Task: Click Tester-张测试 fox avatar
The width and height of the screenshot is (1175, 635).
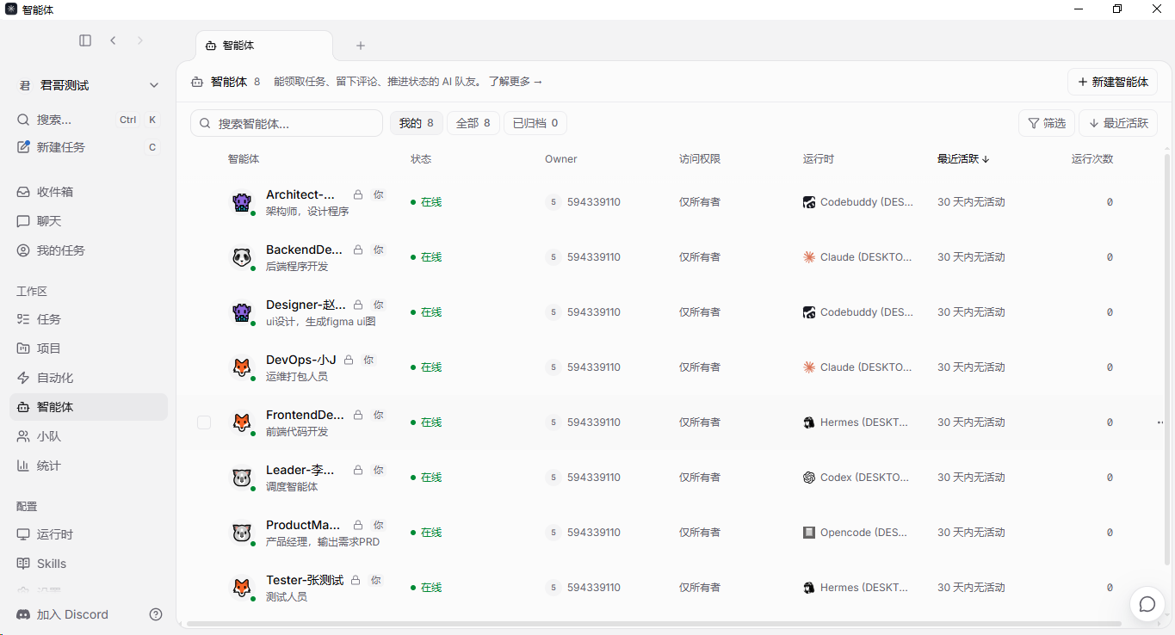Action: pyautogui.click(x=242, y=588)
